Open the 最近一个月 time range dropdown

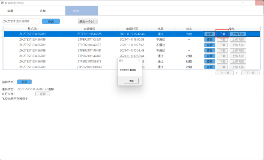click(88, 21)
